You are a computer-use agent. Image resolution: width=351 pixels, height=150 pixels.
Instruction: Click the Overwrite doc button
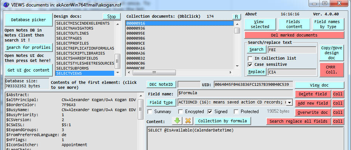coord(313,113)
